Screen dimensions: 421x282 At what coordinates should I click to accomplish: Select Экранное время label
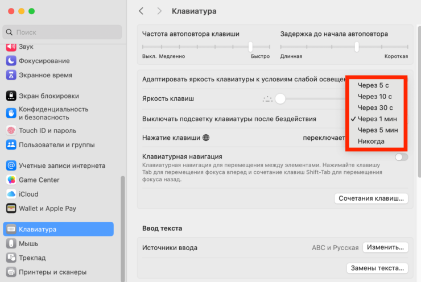pos(46,75)
